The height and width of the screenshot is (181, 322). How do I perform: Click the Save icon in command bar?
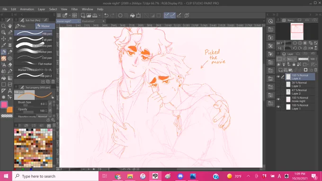click(95, 16)
